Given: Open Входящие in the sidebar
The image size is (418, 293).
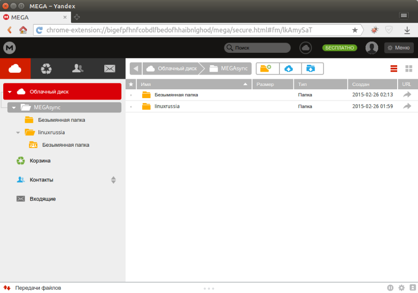Looking at the screenshot, I should point(43,199).
